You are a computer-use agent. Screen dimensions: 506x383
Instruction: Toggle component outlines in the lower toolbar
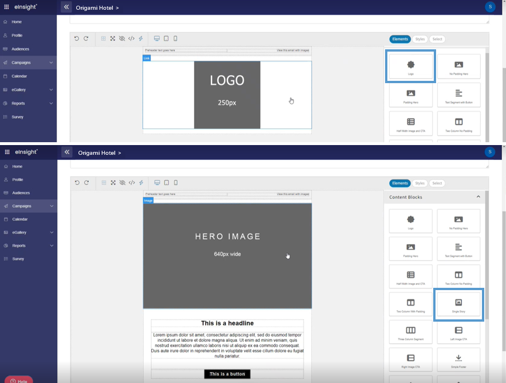[x=104, y=182]
